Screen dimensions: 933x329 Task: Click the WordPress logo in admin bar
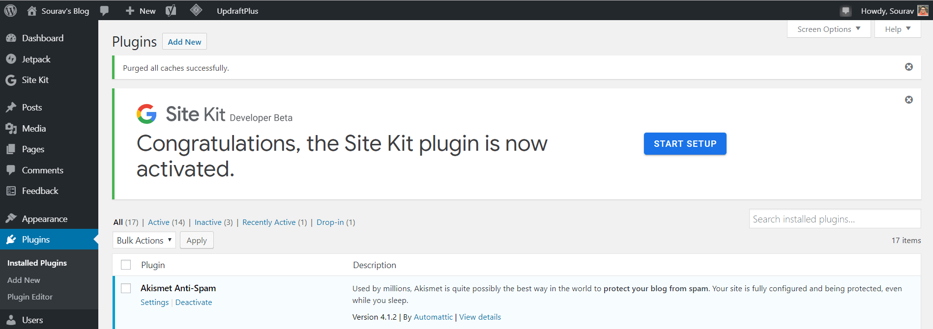click(10, 11)
